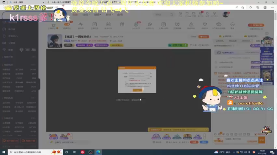Open the Windows Start menu
The image size is (277, 155).
tap(4, 152)
